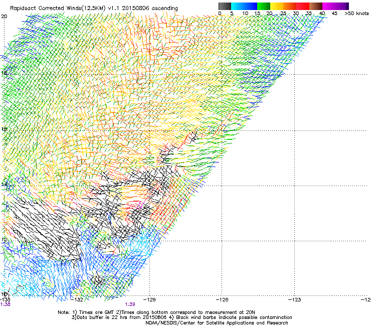
Task: Click the date '20150806' in the title
Action: coord(136,8)
